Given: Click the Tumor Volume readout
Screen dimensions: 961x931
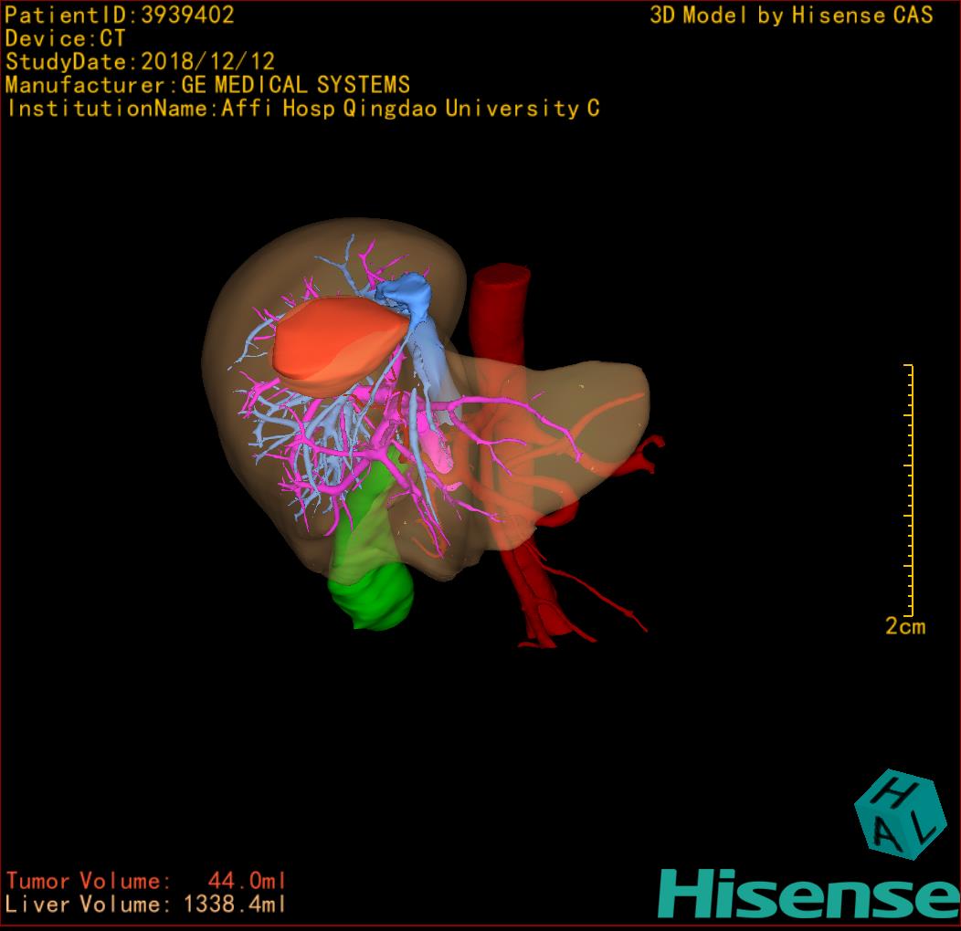Looking at the screenshot, I should click(x=146, y=881).
